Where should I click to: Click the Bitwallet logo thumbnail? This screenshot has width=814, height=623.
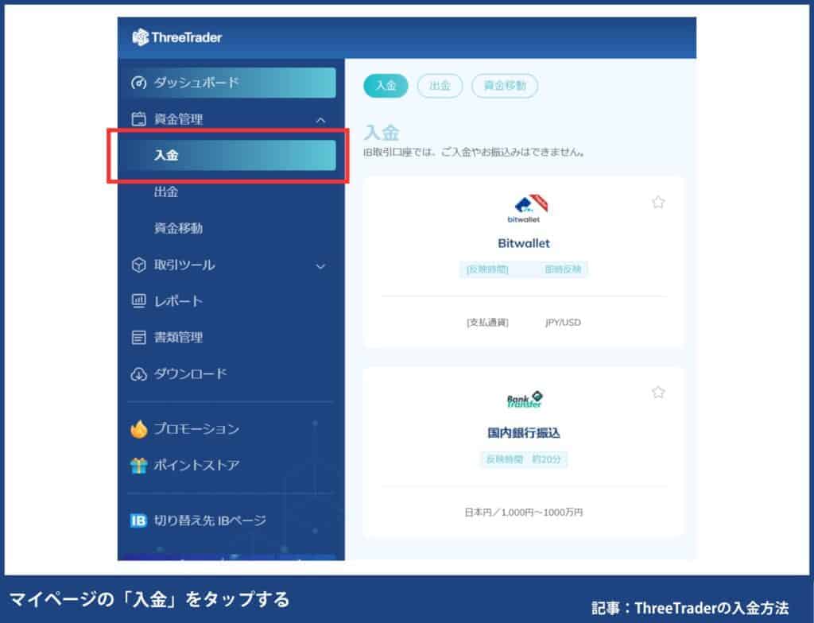click(523, 207)
